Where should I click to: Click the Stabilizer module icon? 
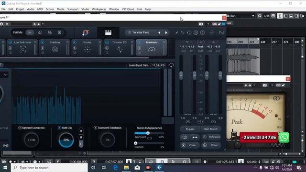(x=55, y=49)
